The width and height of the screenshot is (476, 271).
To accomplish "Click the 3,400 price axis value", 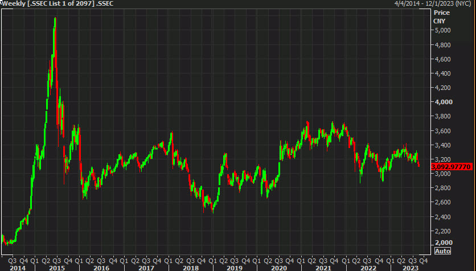I will tap(442, 145).
